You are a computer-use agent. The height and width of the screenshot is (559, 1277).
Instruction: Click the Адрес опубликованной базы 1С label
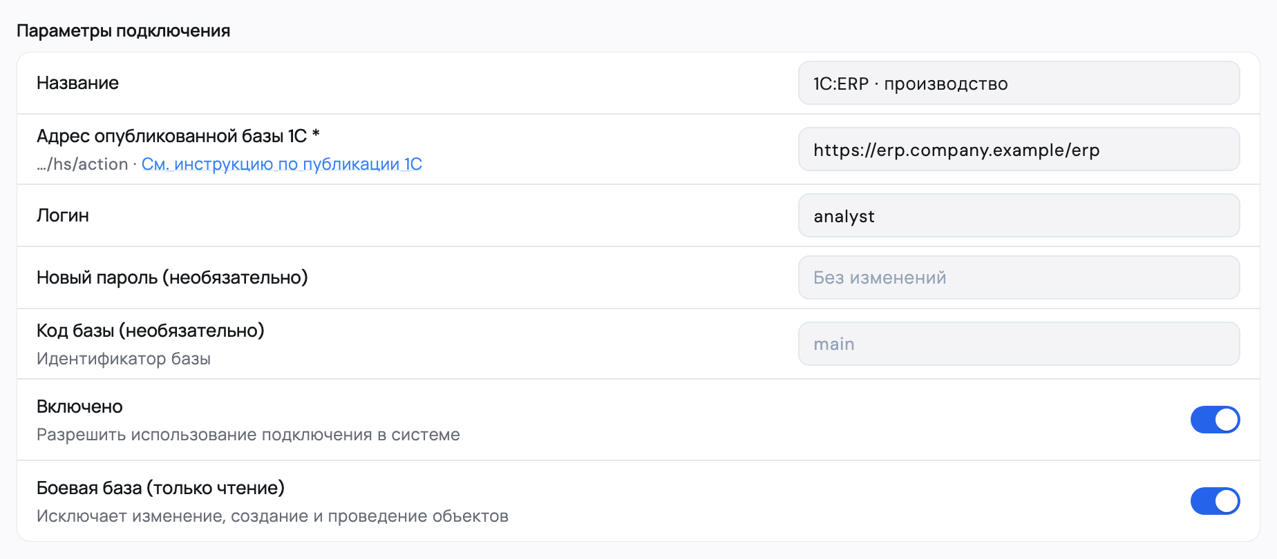point(178,136)
